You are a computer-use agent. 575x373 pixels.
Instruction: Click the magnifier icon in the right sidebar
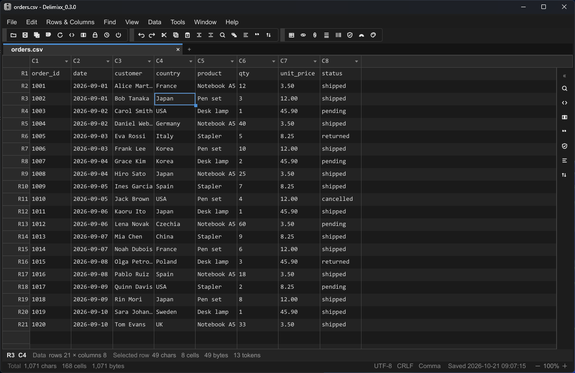565,88
